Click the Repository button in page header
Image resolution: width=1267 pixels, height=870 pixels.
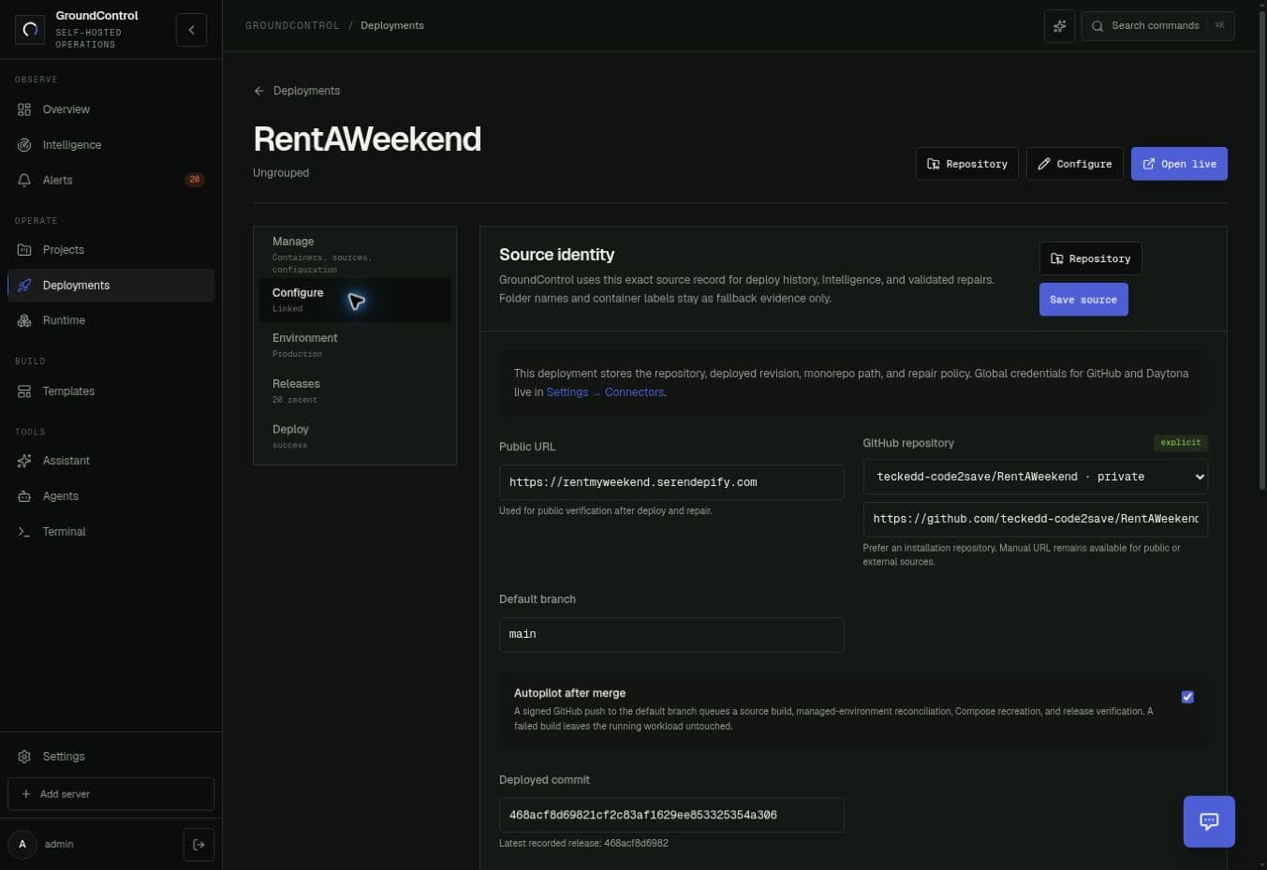pyautogui.click(x=966, y=164)
